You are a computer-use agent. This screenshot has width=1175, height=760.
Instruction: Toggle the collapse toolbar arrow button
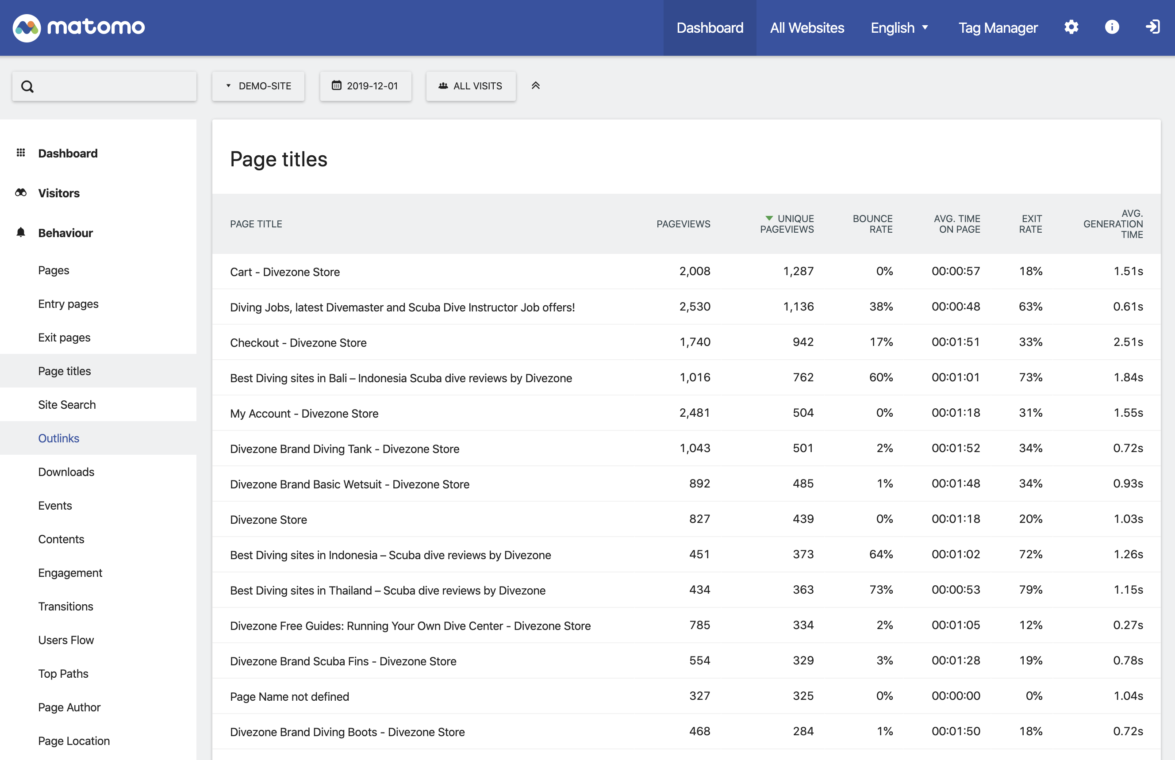click(534, 85)
